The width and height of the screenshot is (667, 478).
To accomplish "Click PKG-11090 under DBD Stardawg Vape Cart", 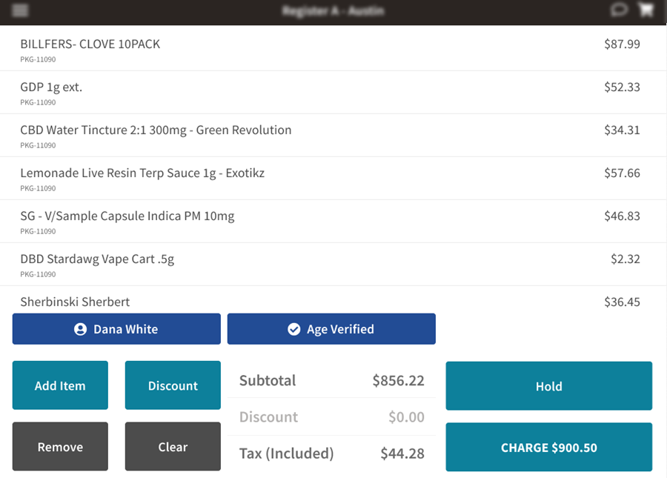I will (x=38, y=274).
